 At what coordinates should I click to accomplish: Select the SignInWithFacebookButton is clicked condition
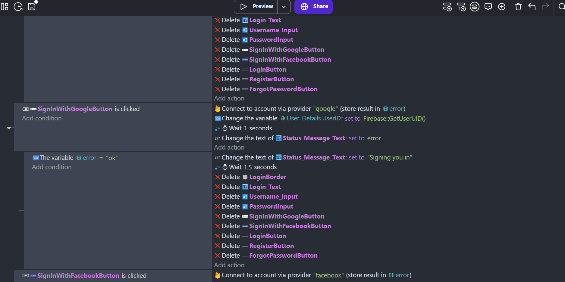[92, 276]
